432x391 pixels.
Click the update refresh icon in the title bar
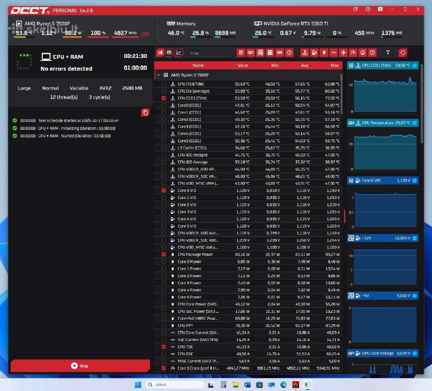pos(356,9)
